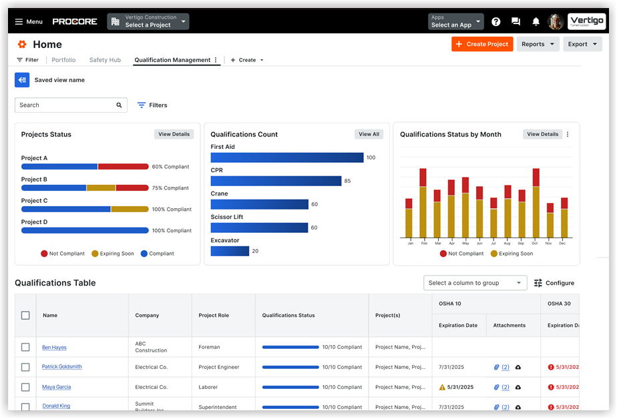Open the Safety Hub tab
Viewport: 617px width, 419px height.
click(105, 59)
